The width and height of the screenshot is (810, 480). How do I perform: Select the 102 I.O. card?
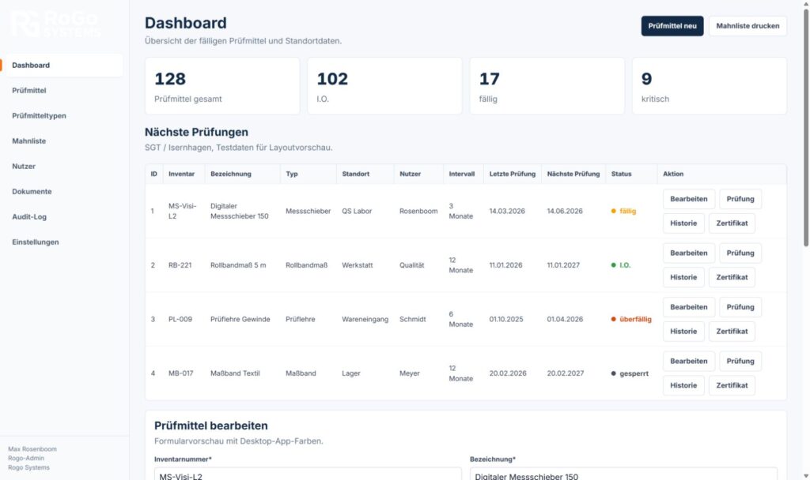385,86
